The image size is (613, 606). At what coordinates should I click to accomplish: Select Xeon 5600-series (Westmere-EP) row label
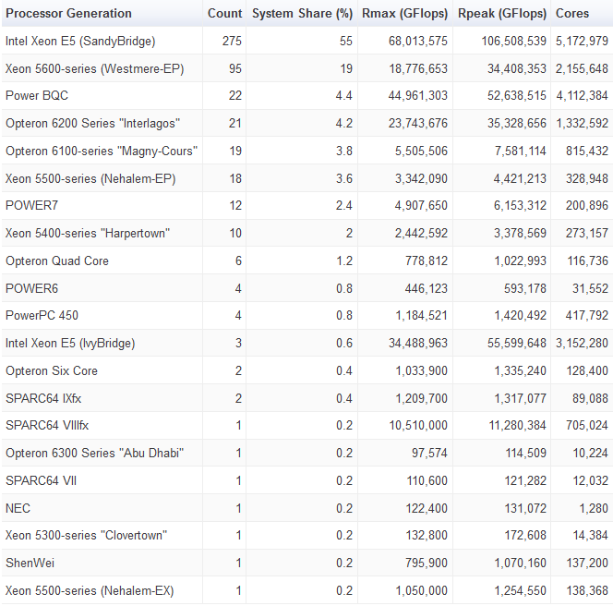click(x=94, y=69)
